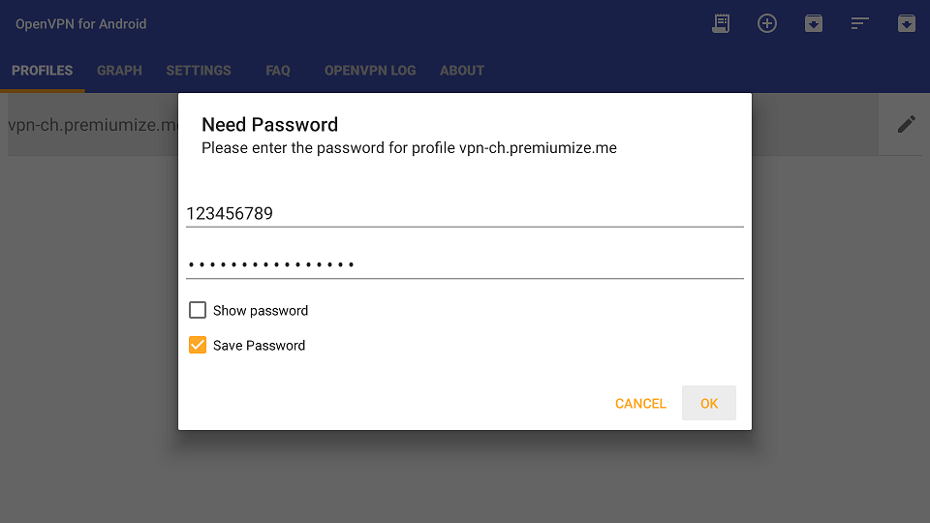
Task: Select the vpn-ch.premiumize.me profile entry
Action: pos(93,125)
